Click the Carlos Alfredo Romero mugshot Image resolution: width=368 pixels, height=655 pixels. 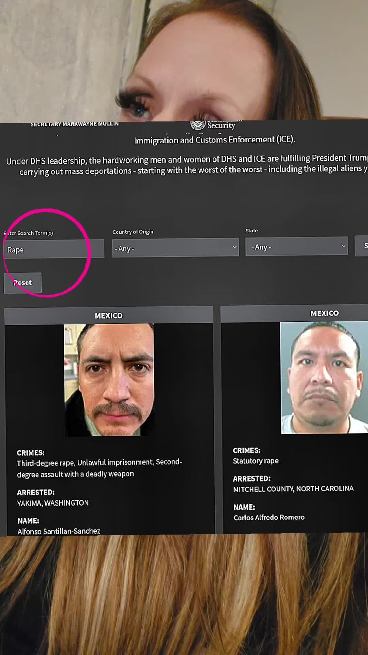(x=324, y=378)
